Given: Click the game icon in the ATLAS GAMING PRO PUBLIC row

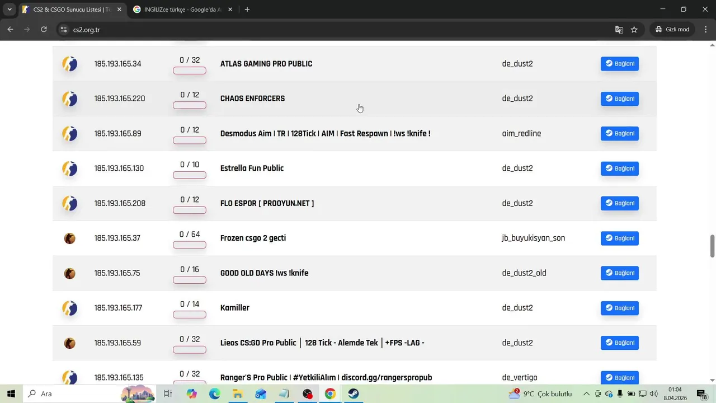Looking at the screenshot, I should [69, 64].
